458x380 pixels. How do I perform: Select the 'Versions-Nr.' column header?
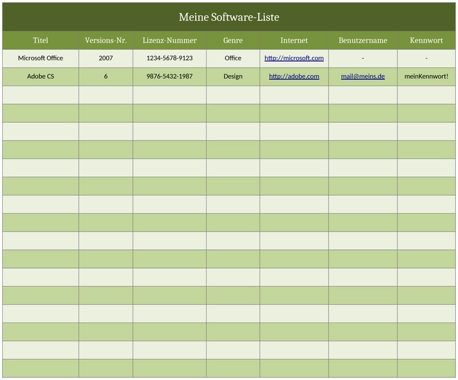click(105, 40)
